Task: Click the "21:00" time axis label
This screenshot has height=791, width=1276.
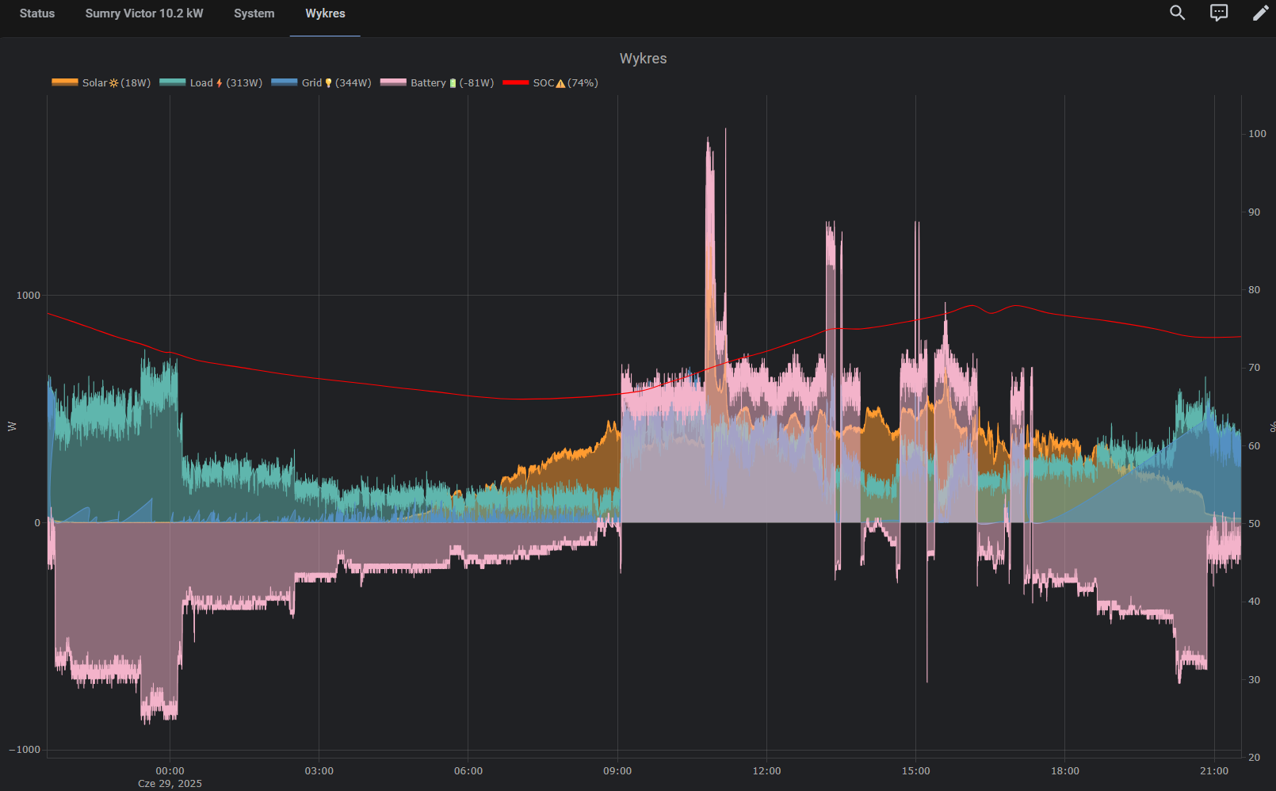Action: coord(1214,771)
